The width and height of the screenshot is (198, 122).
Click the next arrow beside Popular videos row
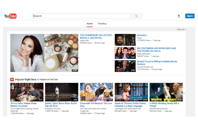point(184,93)
